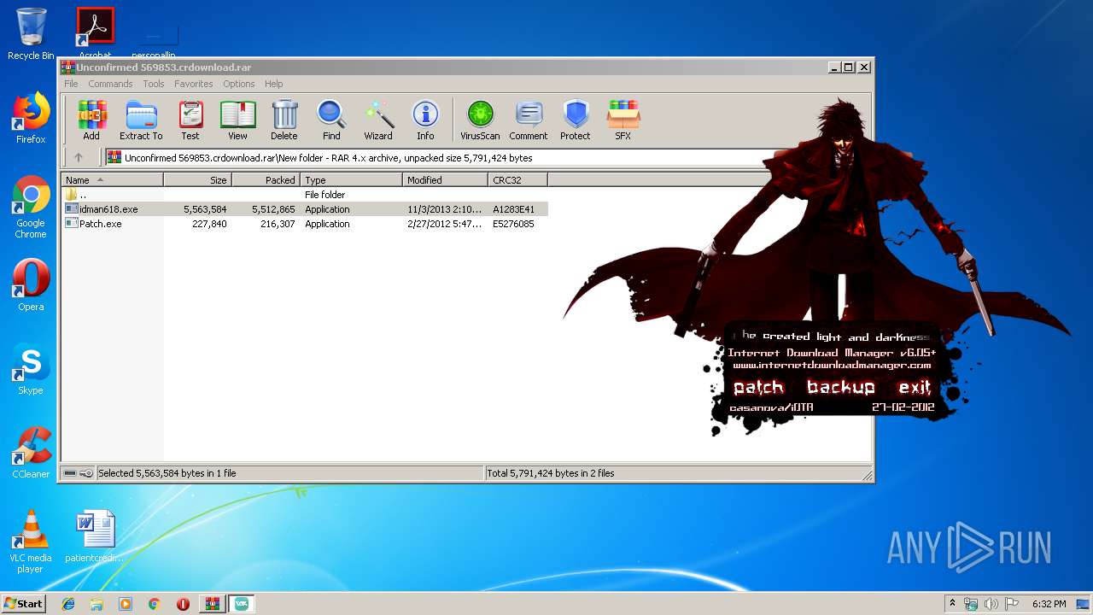1093x615 pixels.
Task: Sort files by Name column header
Action: [x=113, y=179]
